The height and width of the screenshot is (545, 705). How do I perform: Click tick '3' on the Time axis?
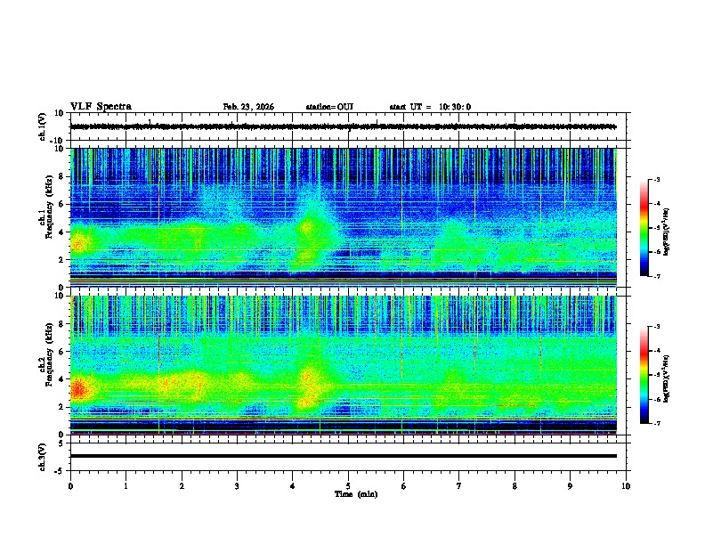(237, 486)
